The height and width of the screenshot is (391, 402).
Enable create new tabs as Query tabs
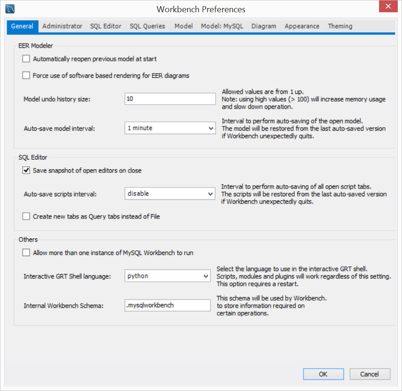[26, 217]
